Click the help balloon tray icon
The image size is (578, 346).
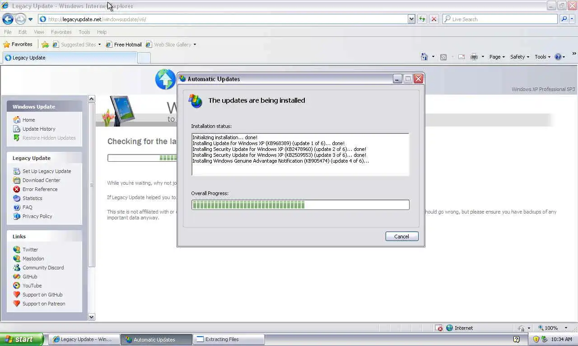tap(517, 339)
